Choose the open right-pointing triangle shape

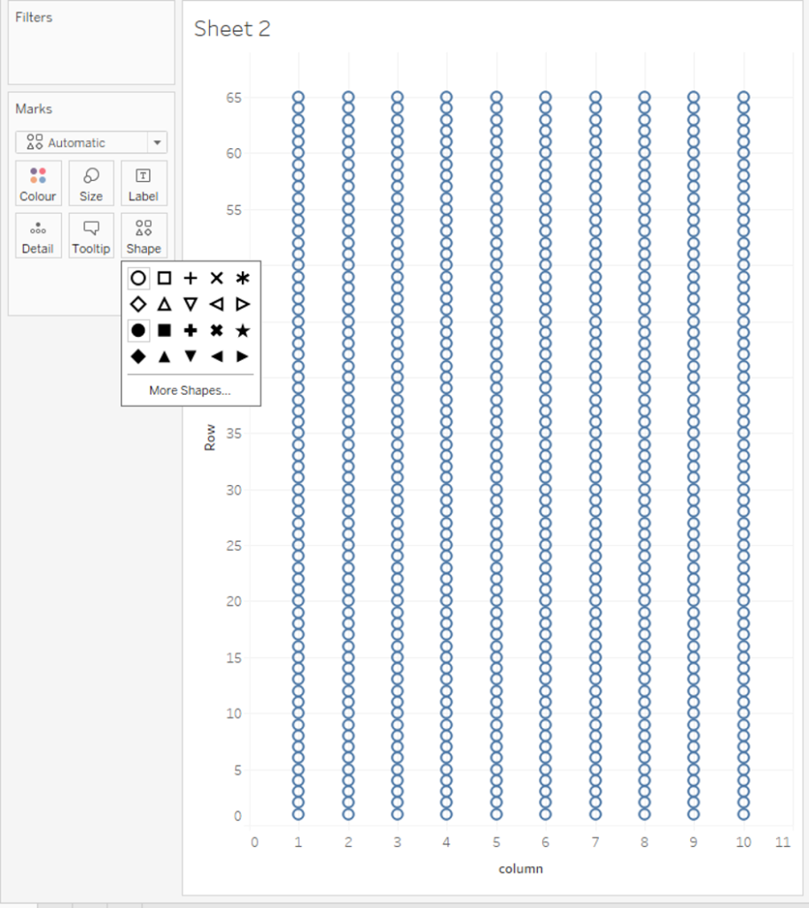tap(242, 304)
